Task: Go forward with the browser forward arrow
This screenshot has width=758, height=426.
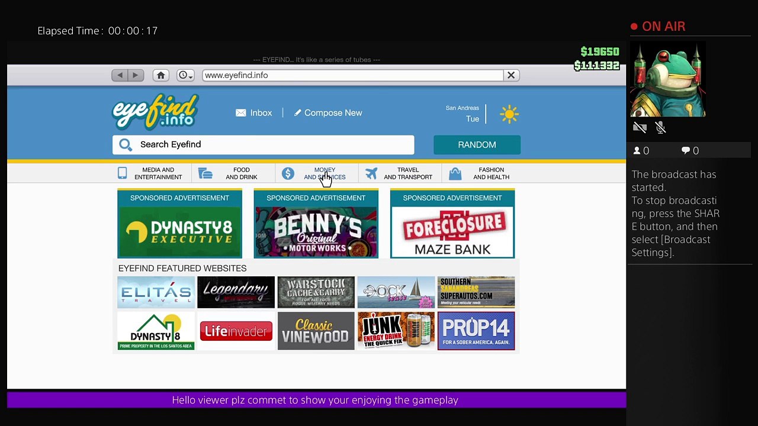Action: pos(136,75)
